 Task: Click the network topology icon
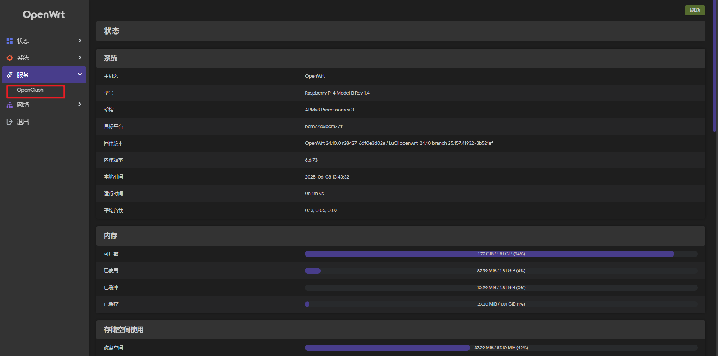click(x=10, y=105)
